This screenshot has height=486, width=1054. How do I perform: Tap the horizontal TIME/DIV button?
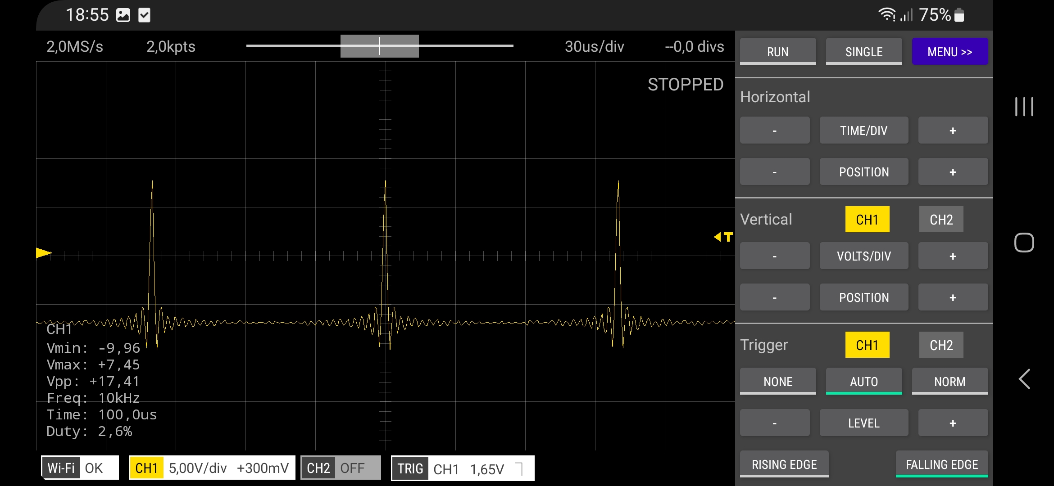864,130
